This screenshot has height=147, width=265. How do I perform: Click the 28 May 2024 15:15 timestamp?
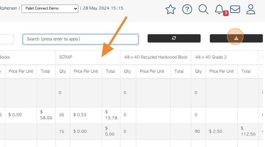click(x=103, y=8)
